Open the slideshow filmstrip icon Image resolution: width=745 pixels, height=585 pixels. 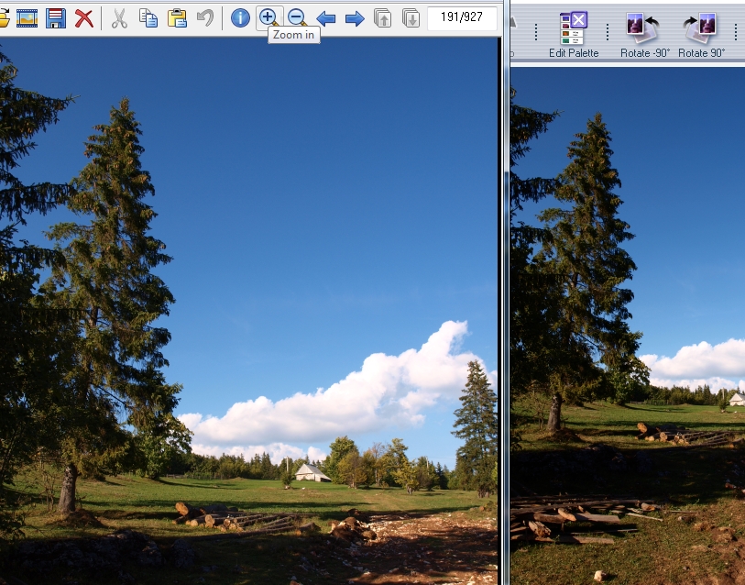tap(27, 18)
